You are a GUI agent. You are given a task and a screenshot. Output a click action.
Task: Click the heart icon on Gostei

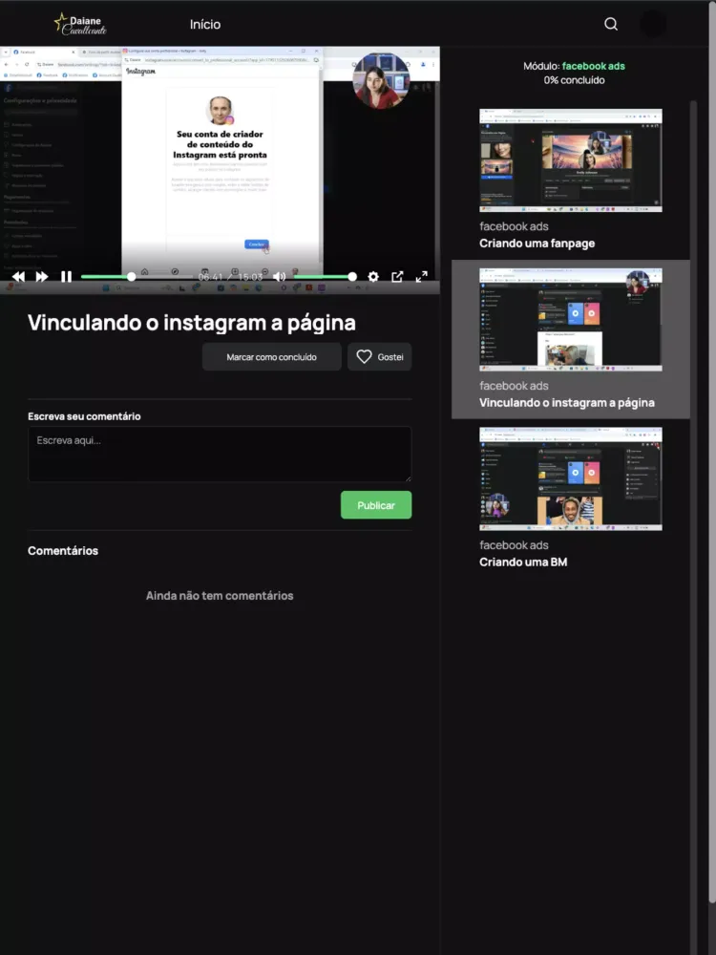point(364,357)
